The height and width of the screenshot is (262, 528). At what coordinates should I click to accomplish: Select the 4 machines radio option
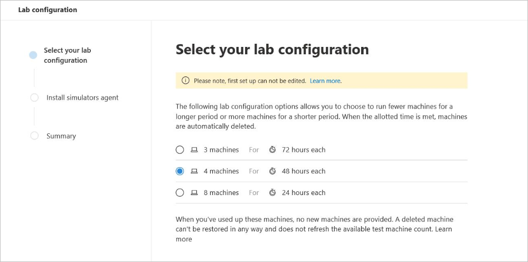coord(180,171)
